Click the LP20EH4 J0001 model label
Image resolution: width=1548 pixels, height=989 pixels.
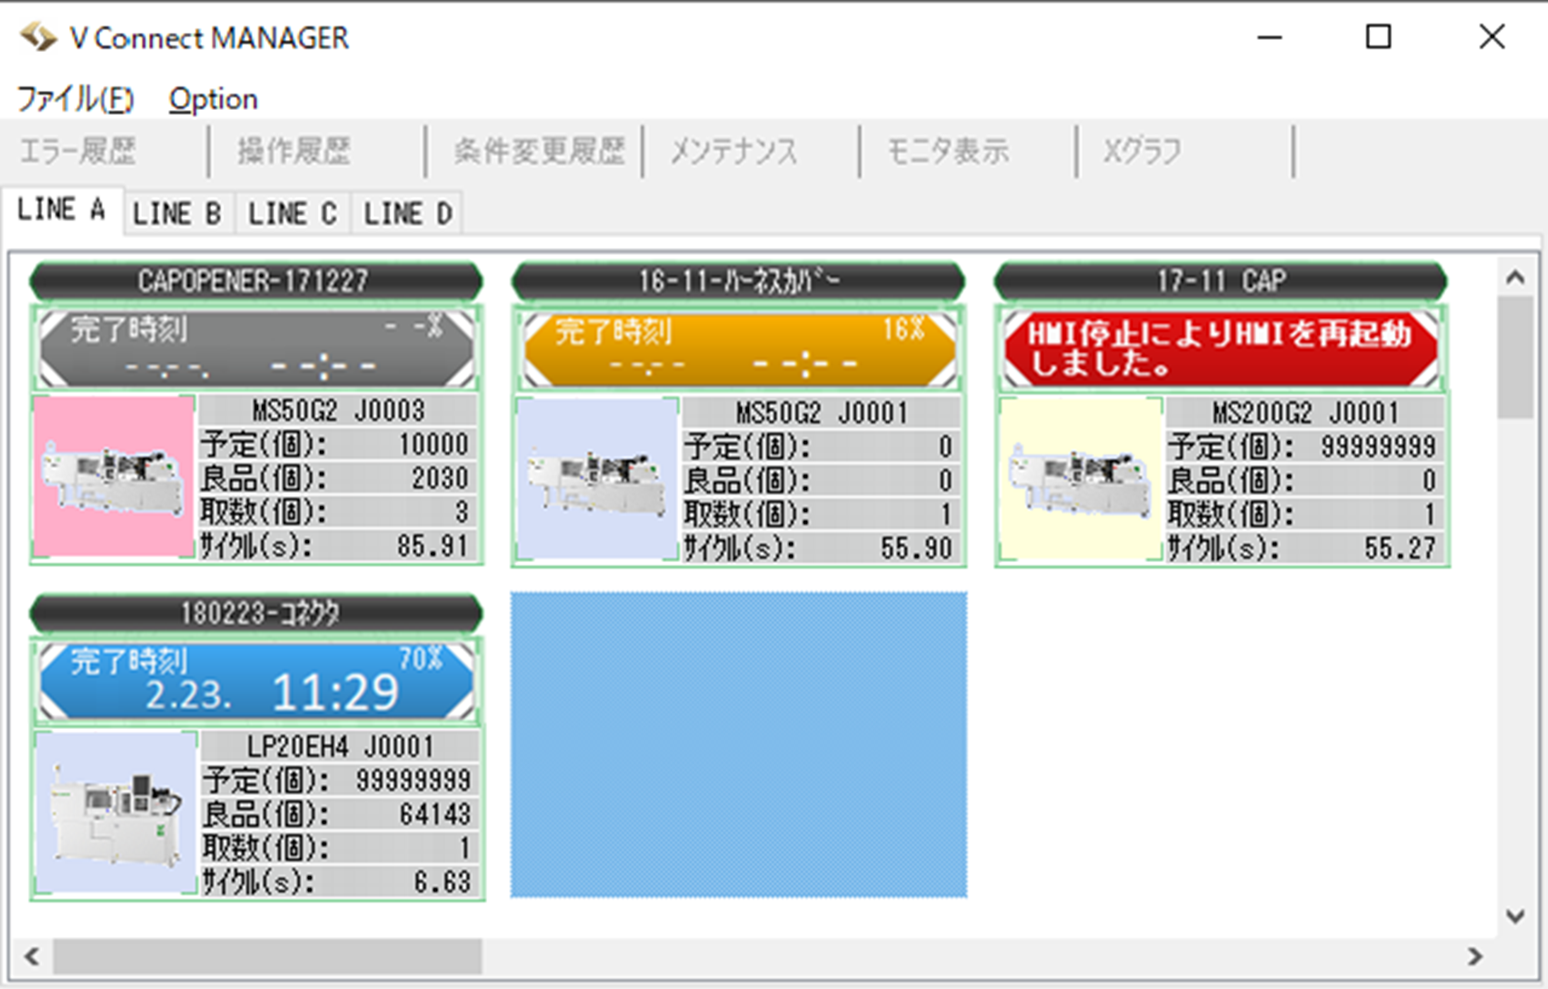(341, 747)
